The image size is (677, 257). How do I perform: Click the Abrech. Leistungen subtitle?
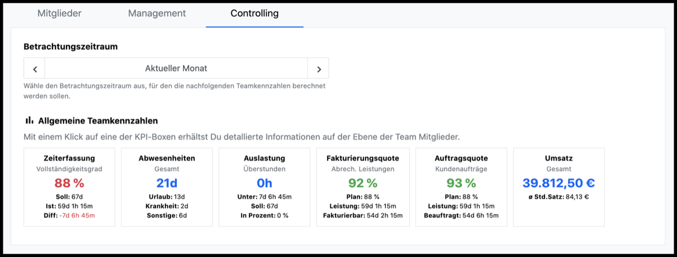(363, 169)
